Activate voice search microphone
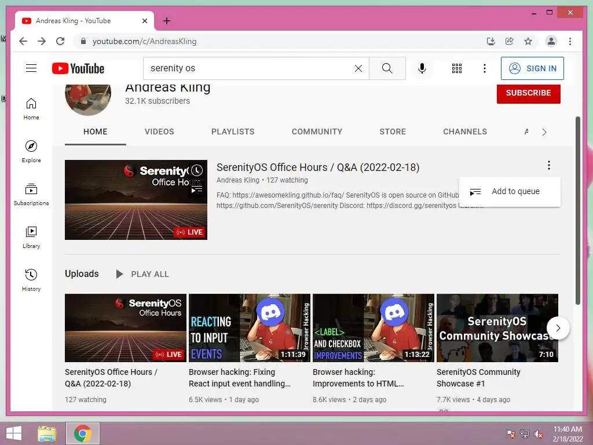 click(x=422, y=68)
